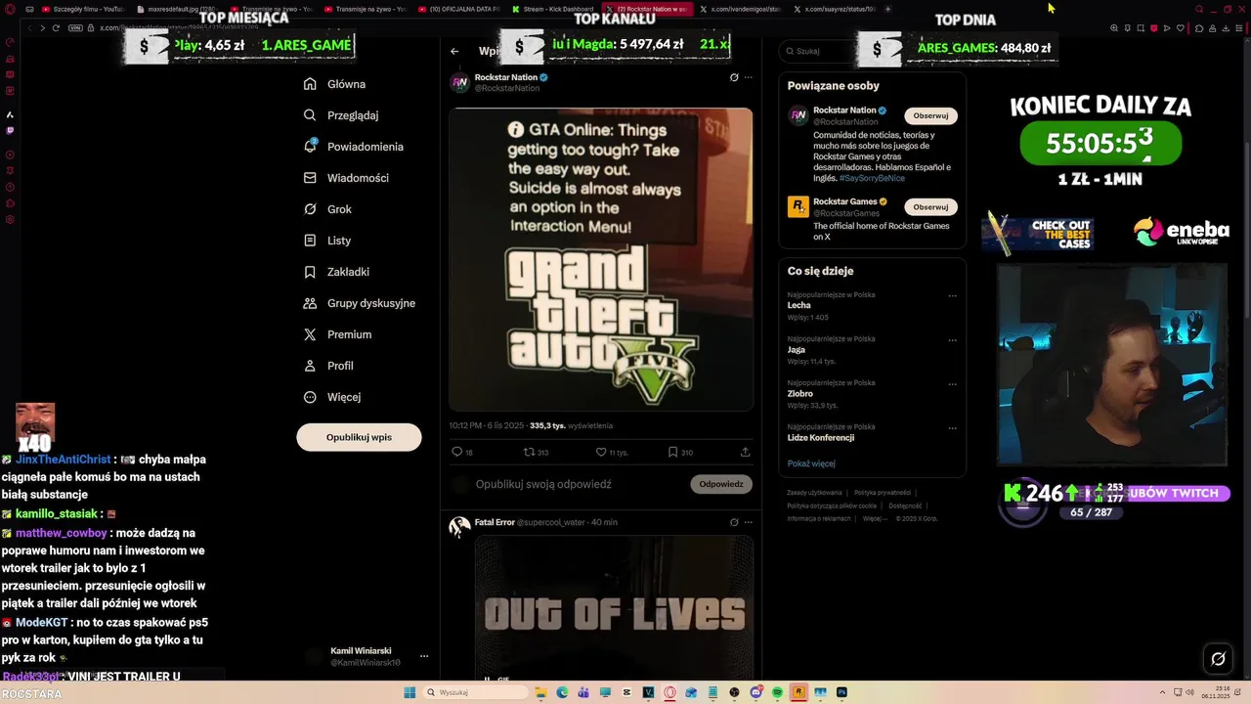Click the share icon on Rockstar Nation post

pos(746,452)
